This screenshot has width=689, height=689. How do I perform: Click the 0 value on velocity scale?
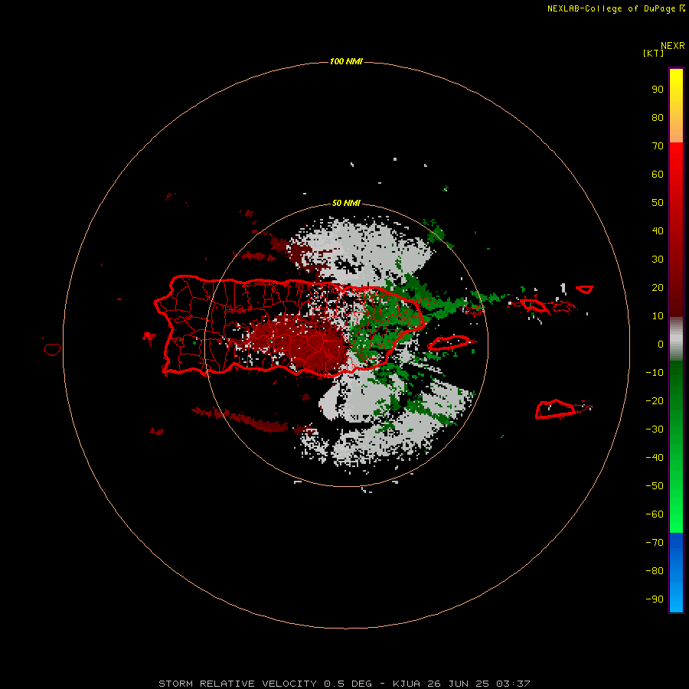click(661, 344)
